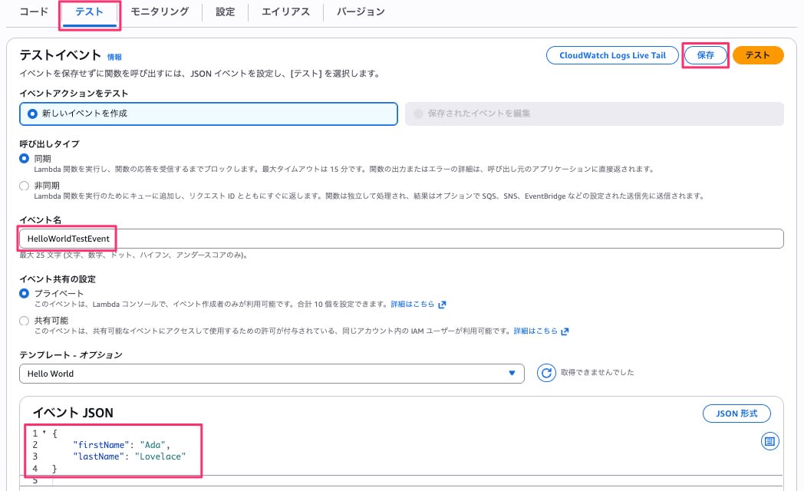
Task: Switch to the 設定 tab
Action: click(225, 12)
